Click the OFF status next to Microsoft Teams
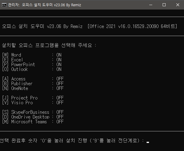 tap(60, 122)
